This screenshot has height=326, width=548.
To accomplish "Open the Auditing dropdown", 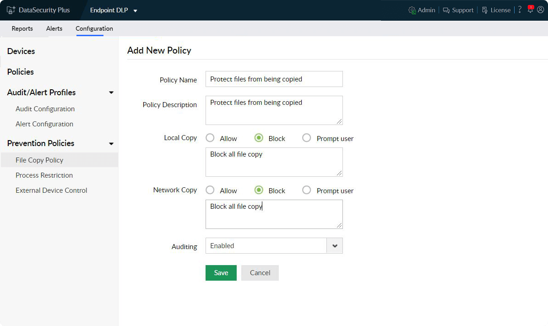I will coord(335,246).
